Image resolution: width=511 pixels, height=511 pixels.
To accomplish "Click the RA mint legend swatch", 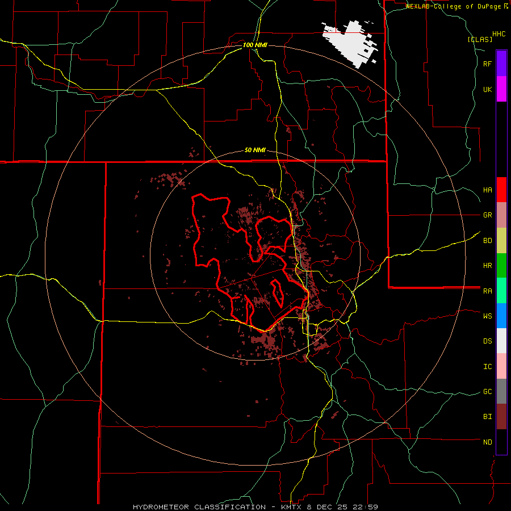I will coord(501,291).
